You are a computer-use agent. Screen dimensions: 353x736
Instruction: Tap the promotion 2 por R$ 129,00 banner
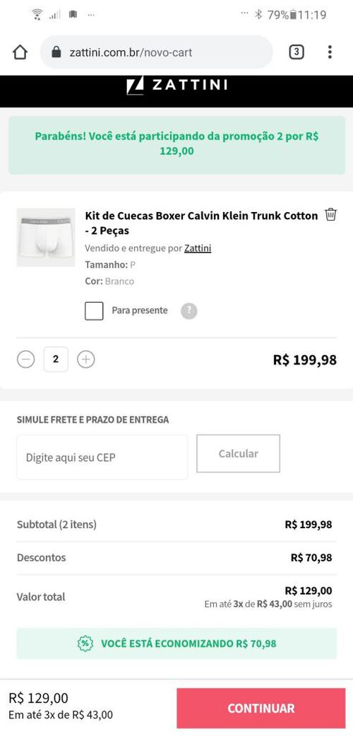[176, 145]
